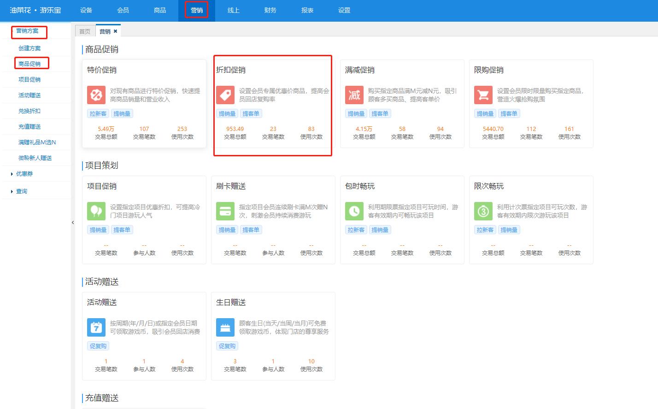
Task: Click the 营销方案 sidebar heading
Action: 27,31
